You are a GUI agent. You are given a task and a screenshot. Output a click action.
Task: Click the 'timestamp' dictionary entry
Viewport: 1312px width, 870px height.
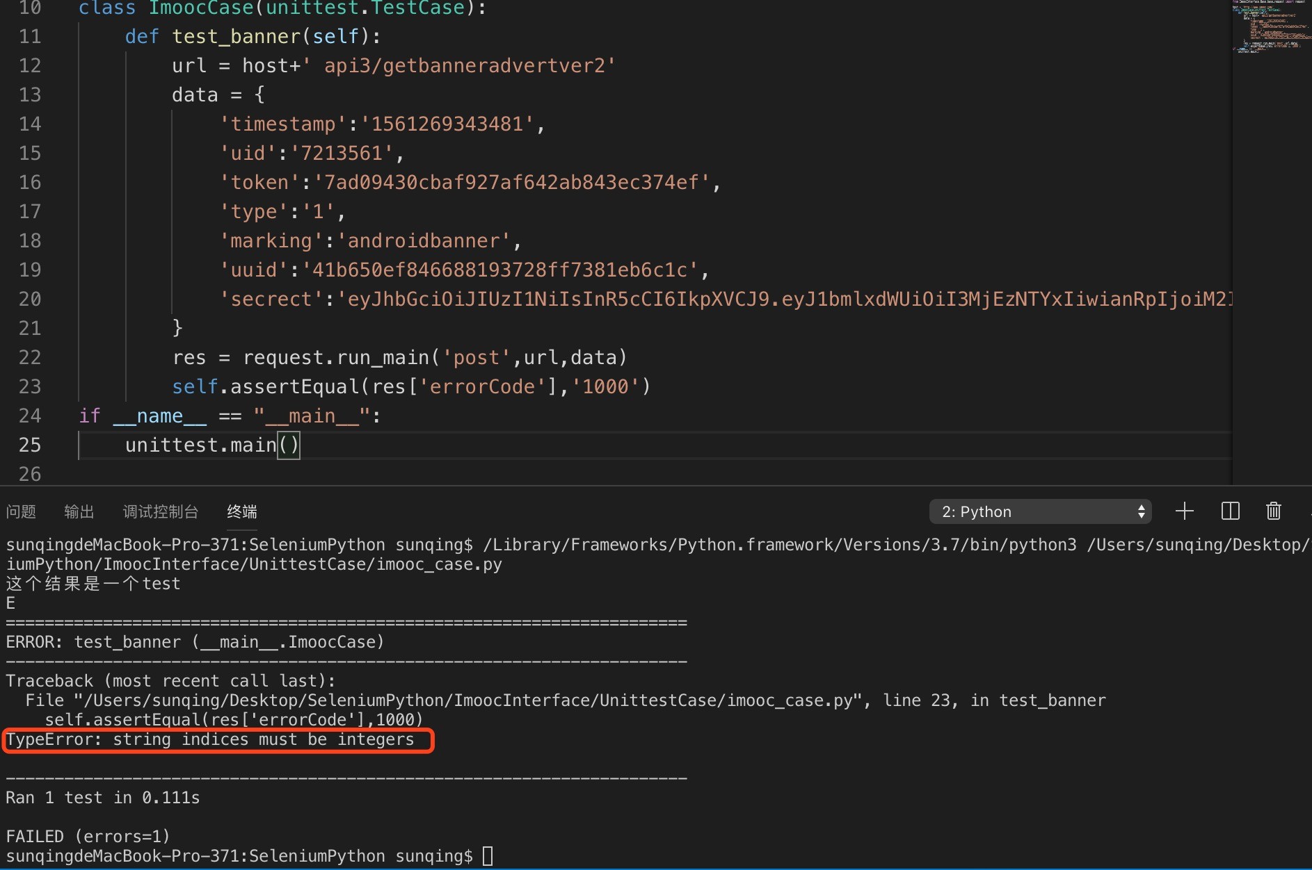point(382,124)
